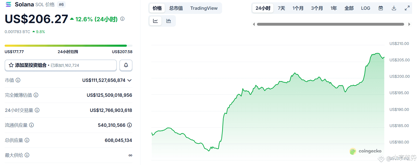The image size is (419, 165).
Task: Click the right arrow of chart scrollbar
Action: point(409,24)
